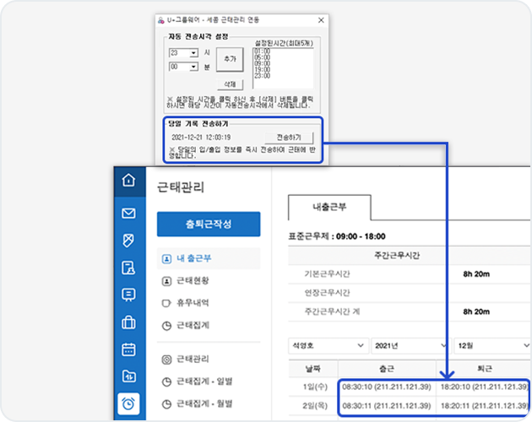Click the 1일(수) date cell
This screenshot has width=532, height=422.
pos(314,387)
